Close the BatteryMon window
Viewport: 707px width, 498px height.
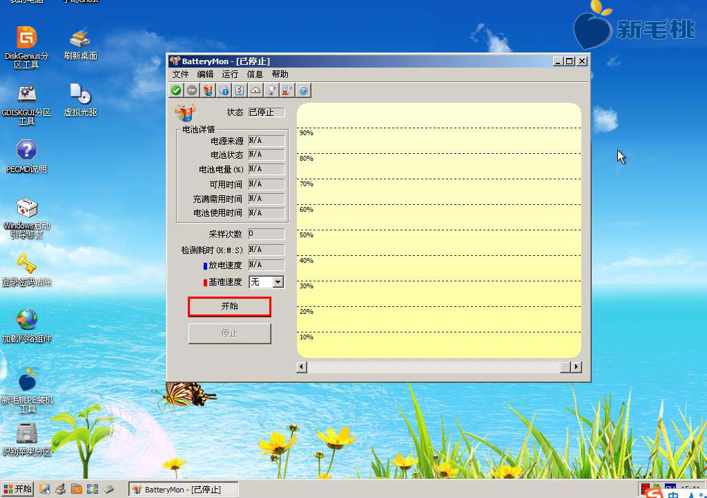582,61
